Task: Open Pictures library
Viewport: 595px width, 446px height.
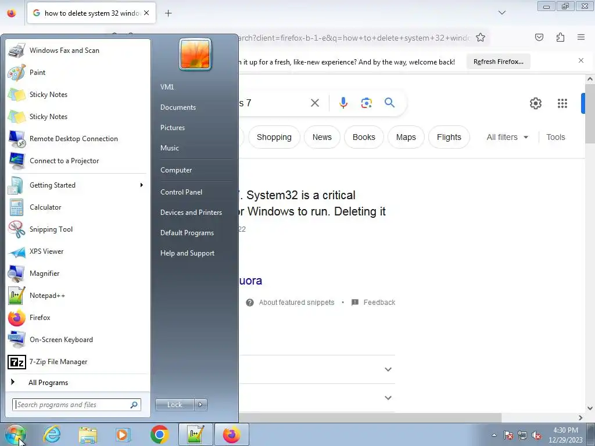Action: (172, 127)
